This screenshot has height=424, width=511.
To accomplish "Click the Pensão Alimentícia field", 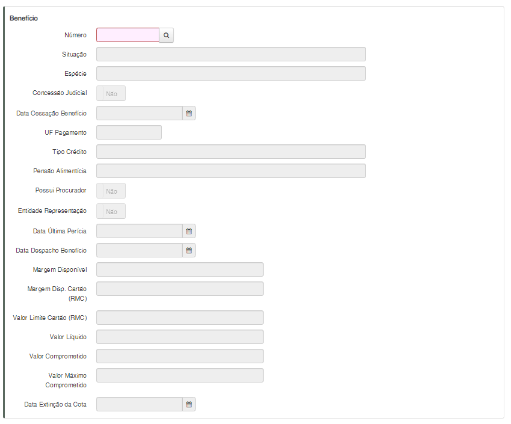I will 231,171.
